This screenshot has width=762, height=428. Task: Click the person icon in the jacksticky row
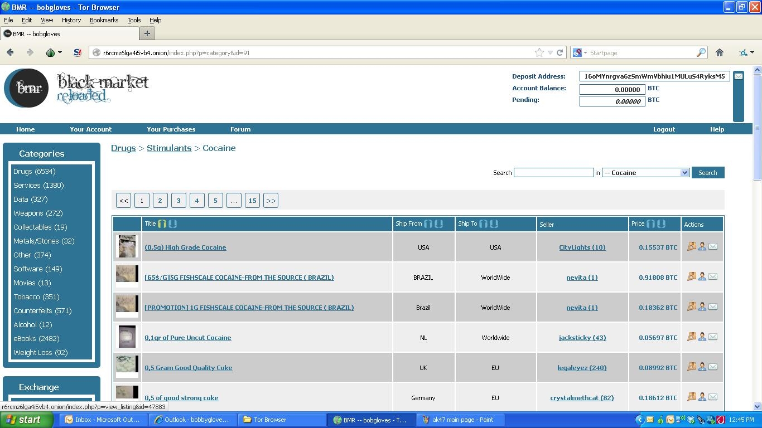tap(702, 337)
